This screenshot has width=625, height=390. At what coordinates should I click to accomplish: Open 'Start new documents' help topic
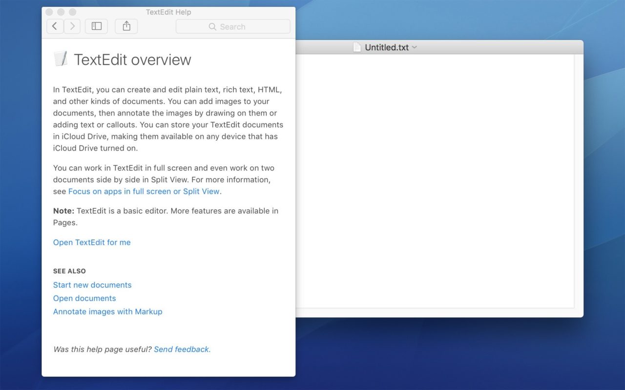[92, 285]
